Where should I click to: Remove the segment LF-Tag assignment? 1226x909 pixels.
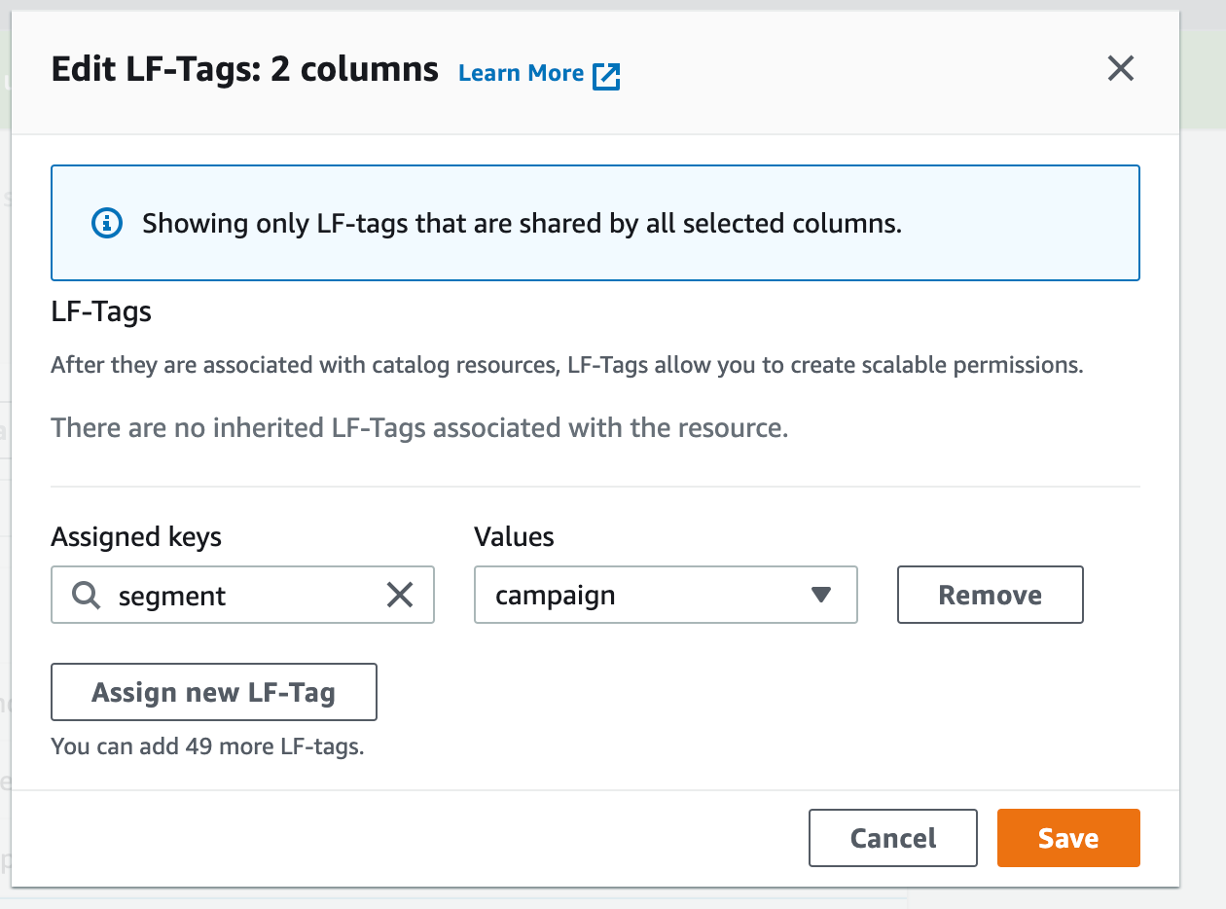click(x=990, y=595)
